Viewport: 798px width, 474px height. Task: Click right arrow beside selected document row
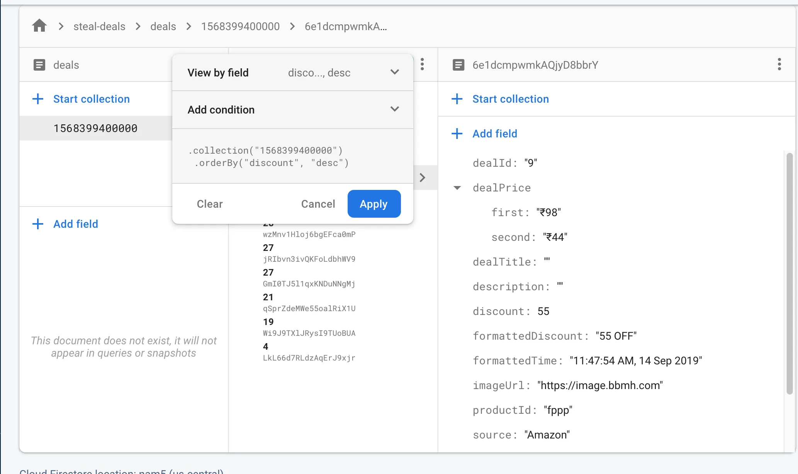(422, 178)
